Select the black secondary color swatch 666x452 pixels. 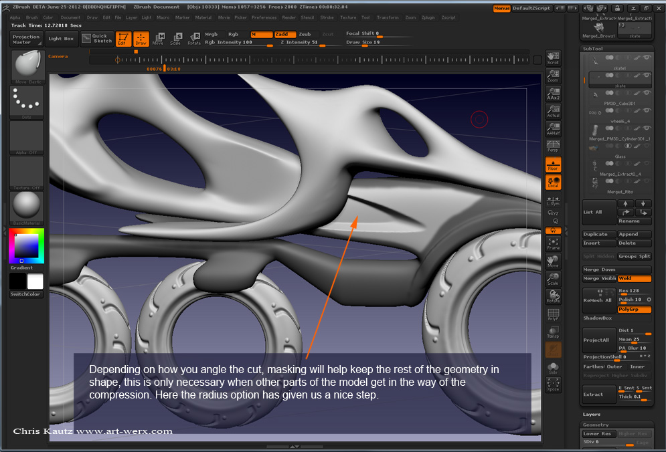pos(17,281)
